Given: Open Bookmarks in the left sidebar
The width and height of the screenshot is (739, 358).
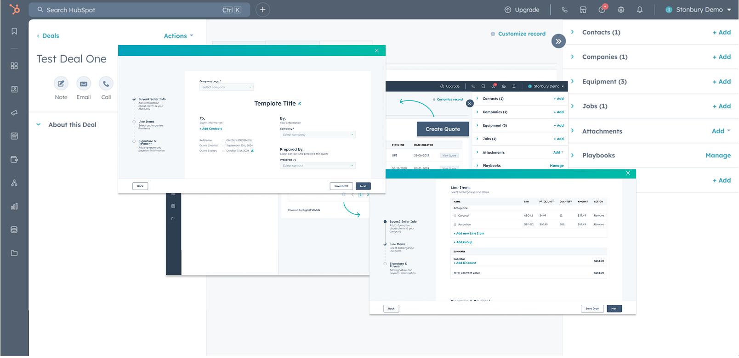Looking at the screenshot, I should coord(14,31).
